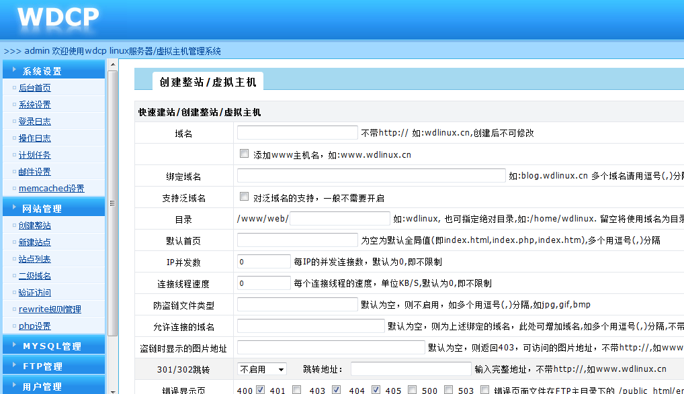Collapse the 网站管理 section header
The height and width of the screenshot is (394, 684).
click(x=54, y=207)
